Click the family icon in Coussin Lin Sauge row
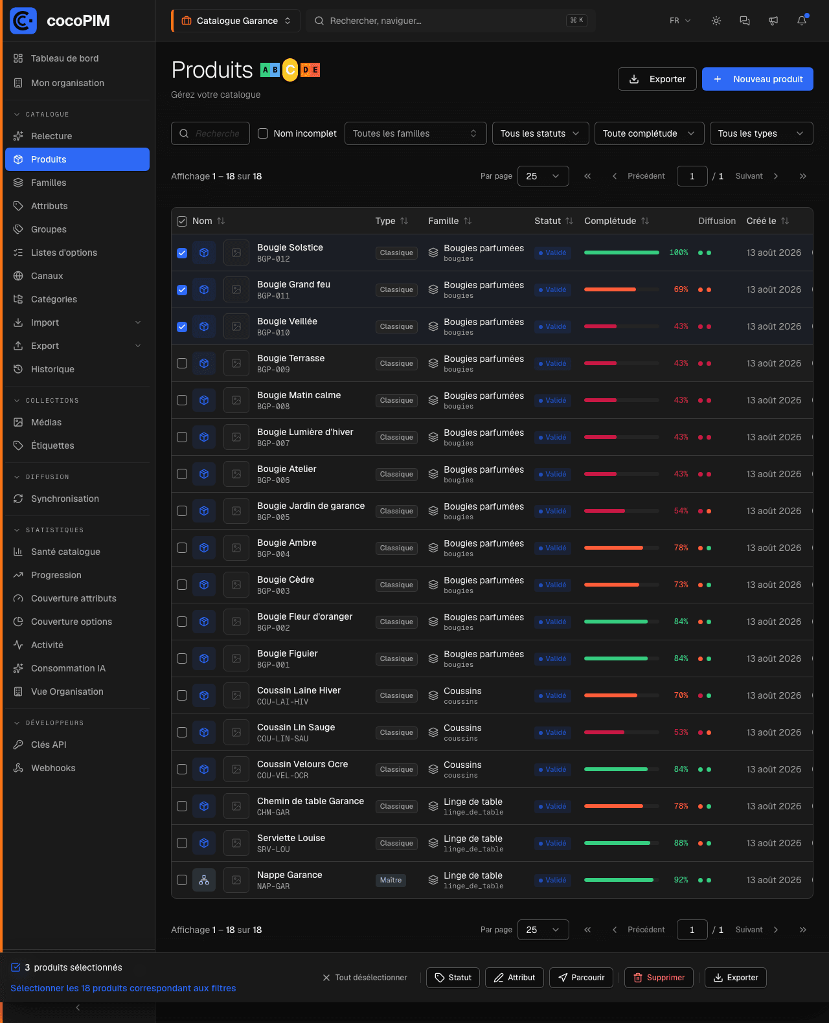This screenshot has height=1023, width=829. pos(433,732)
